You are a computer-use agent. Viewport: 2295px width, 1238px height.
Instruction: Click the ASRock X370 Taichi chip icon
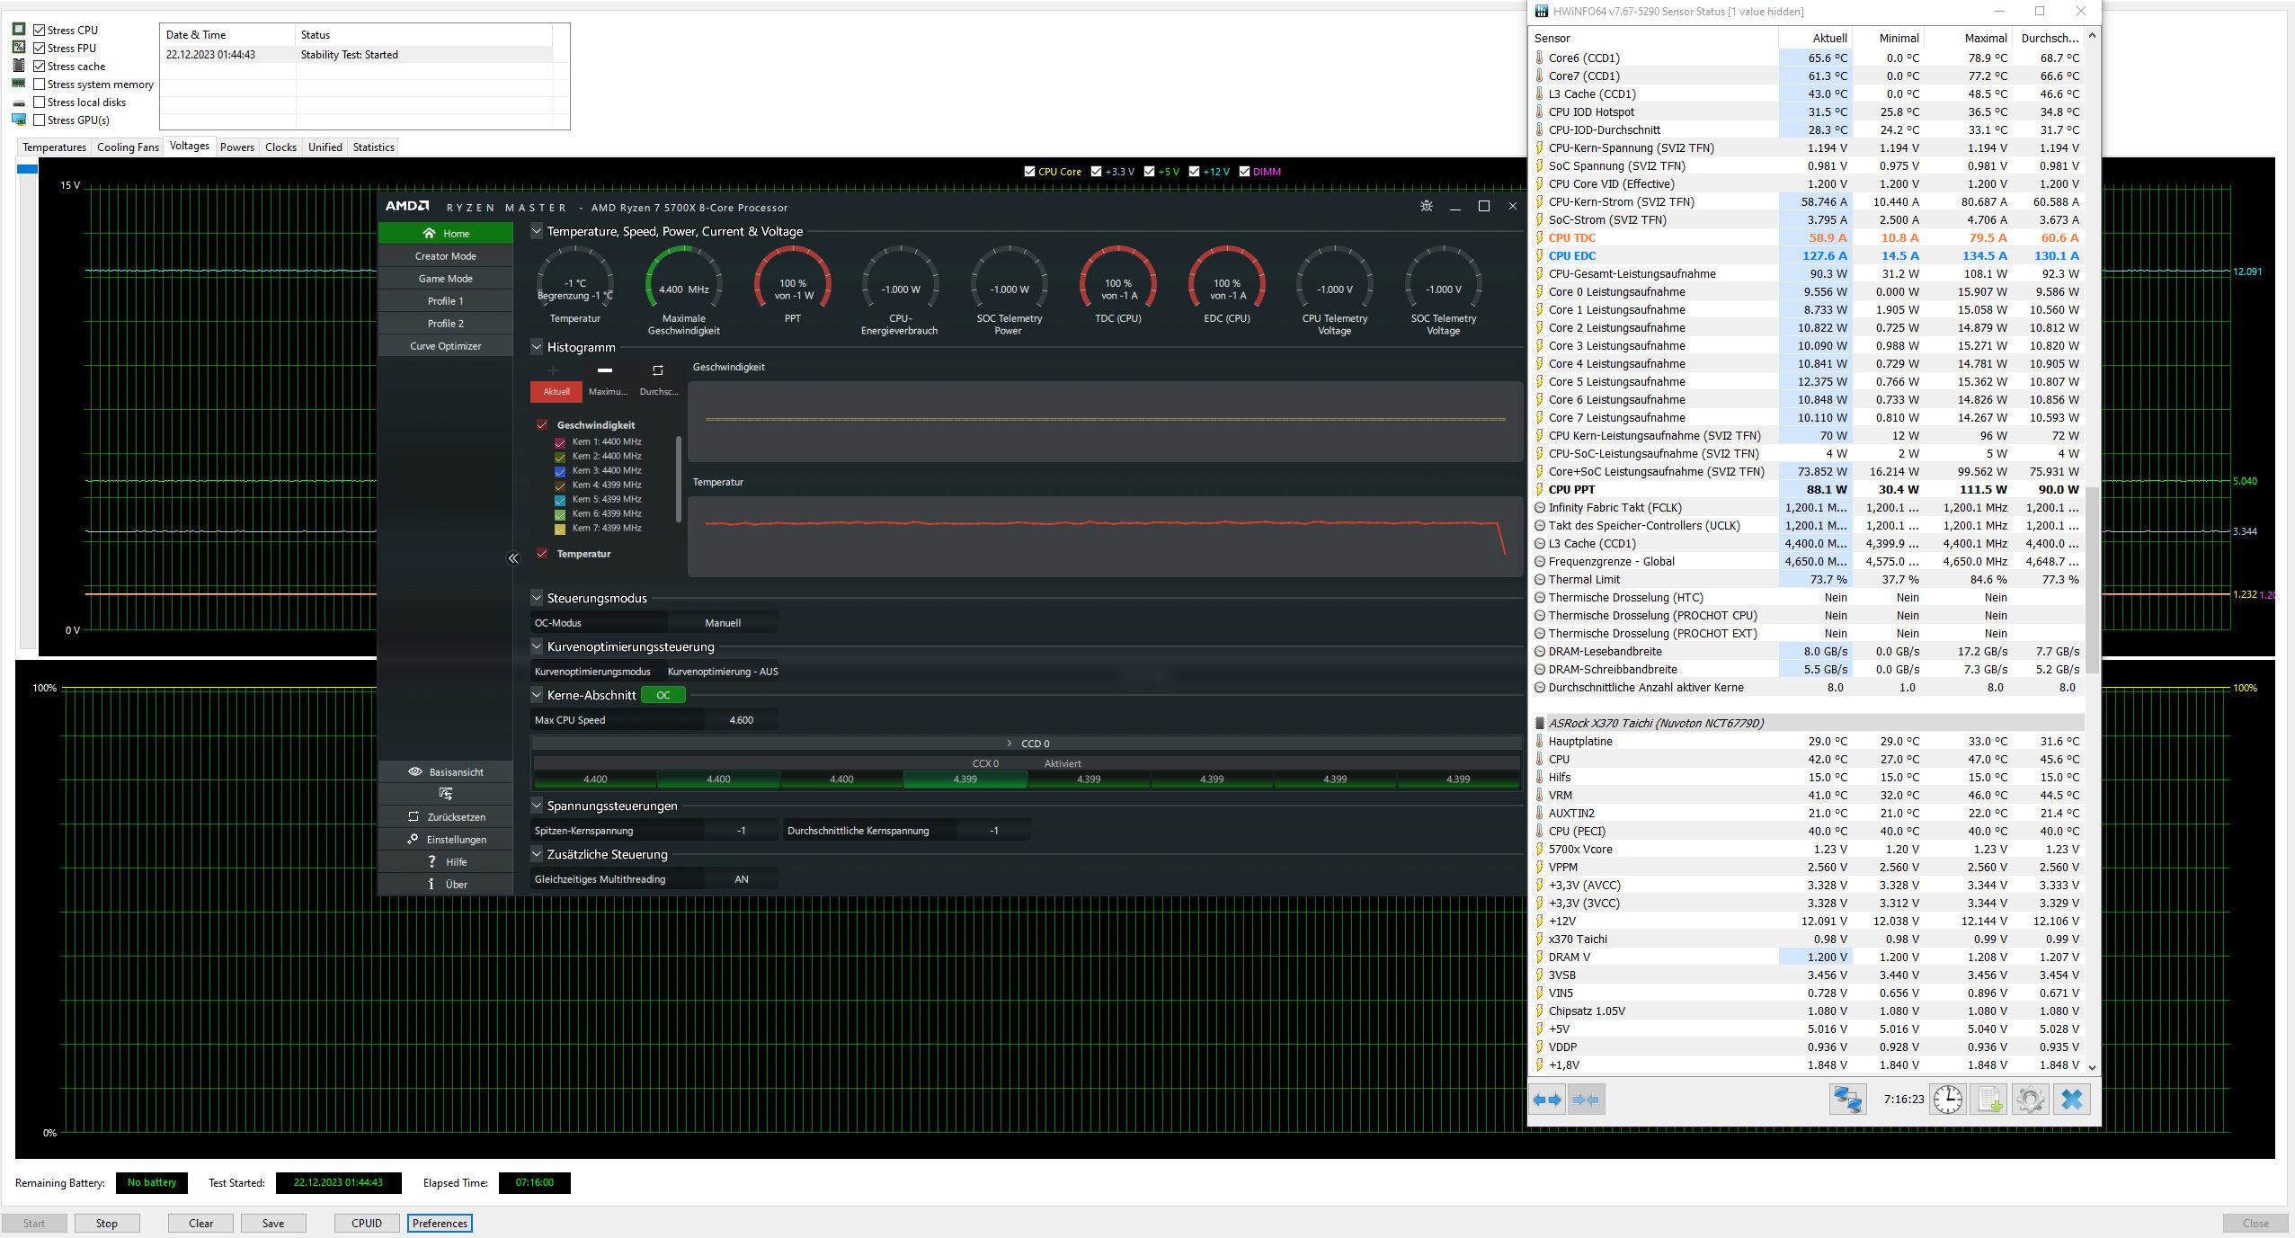point(1539,723)
